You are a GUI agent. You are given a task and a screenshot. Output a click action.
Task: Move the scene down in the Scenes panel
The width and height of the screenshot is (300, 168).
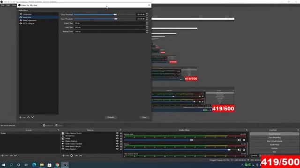pos(15,155)
